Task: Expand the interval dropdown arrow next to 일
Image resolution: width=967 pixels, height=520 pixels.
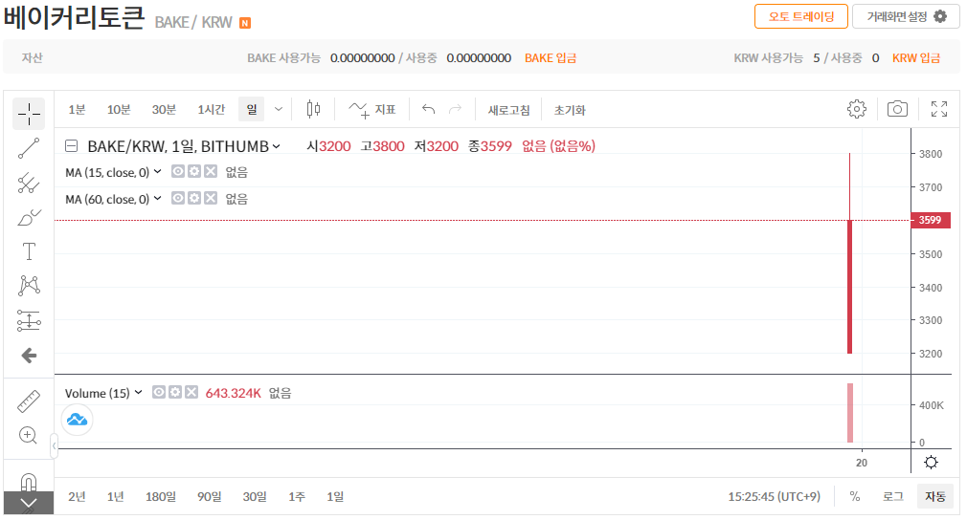Action: point(279,110)
